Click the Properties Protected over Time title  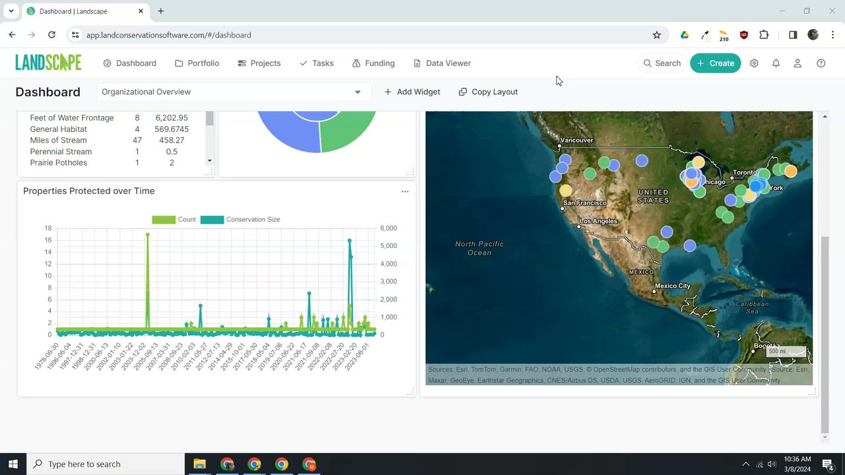pos(89,191)
